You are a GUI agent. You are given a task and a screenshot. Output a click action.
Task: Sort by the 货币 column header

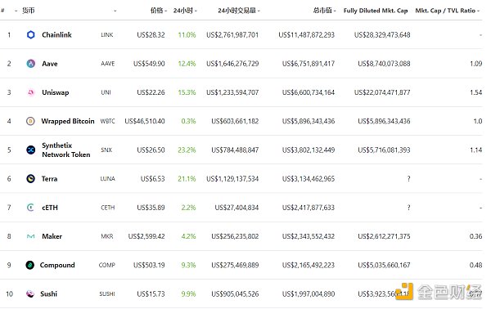coord(28,11)
